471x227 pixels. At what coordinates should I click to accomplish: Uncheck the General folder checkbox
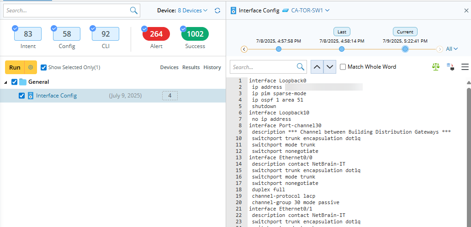pyautogui.click(x=14, y=82)
